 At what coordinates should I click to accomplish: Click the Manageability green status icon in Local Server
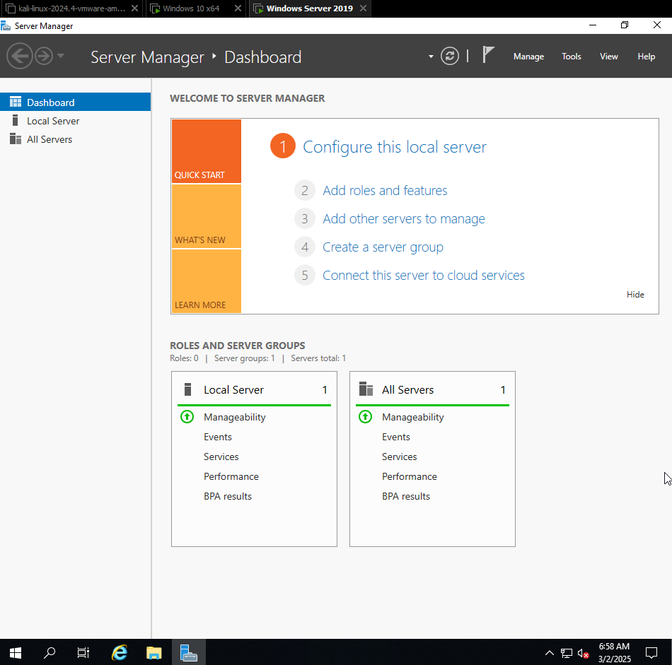187,417
